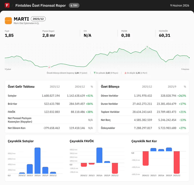
Task: Click the 2025/12 period badge next to MARTI
Action: pos(38,19)
